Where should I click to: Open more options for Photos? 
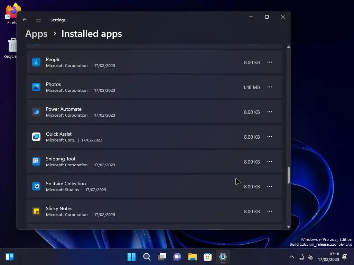270,87
